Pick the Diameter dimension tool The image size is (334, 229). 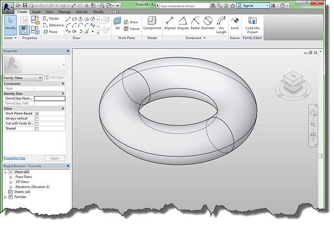(208, 23)
